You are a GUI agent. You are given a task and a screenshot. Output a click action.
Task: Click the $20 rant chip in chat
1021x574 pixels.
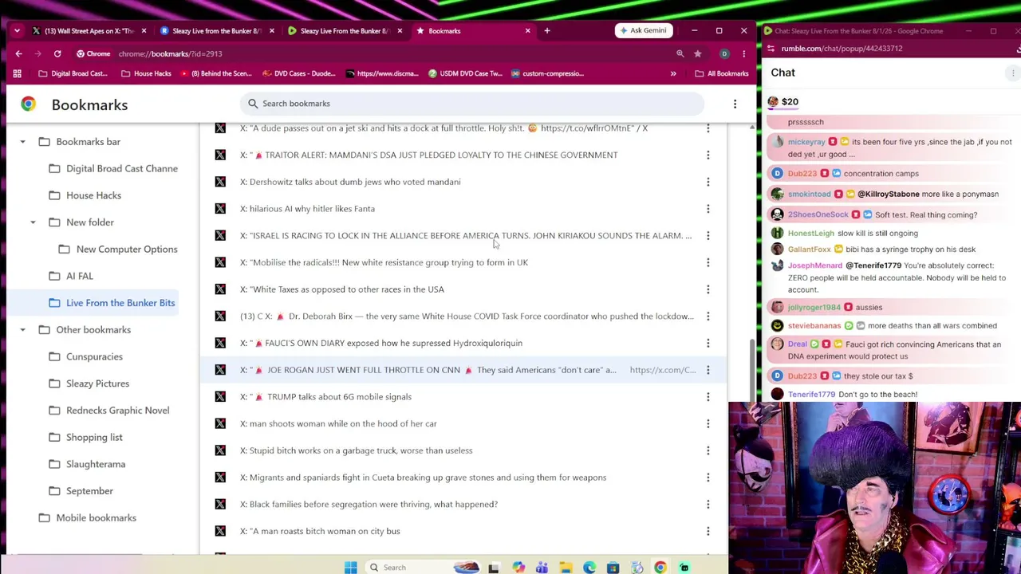point(783,102)
